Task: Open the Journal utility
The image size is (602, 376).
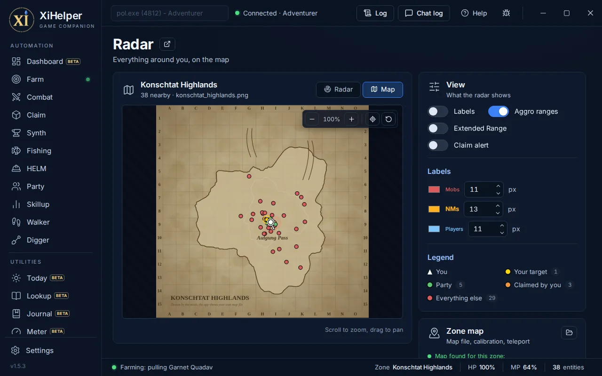Action: coord(50,314)
